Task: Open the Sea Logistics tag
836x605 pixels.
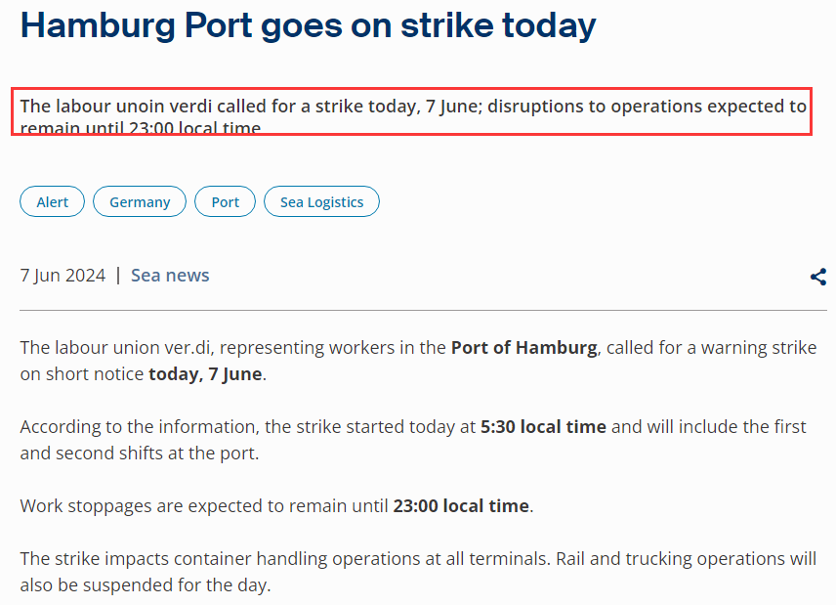Action: click(x=321, y=202)
